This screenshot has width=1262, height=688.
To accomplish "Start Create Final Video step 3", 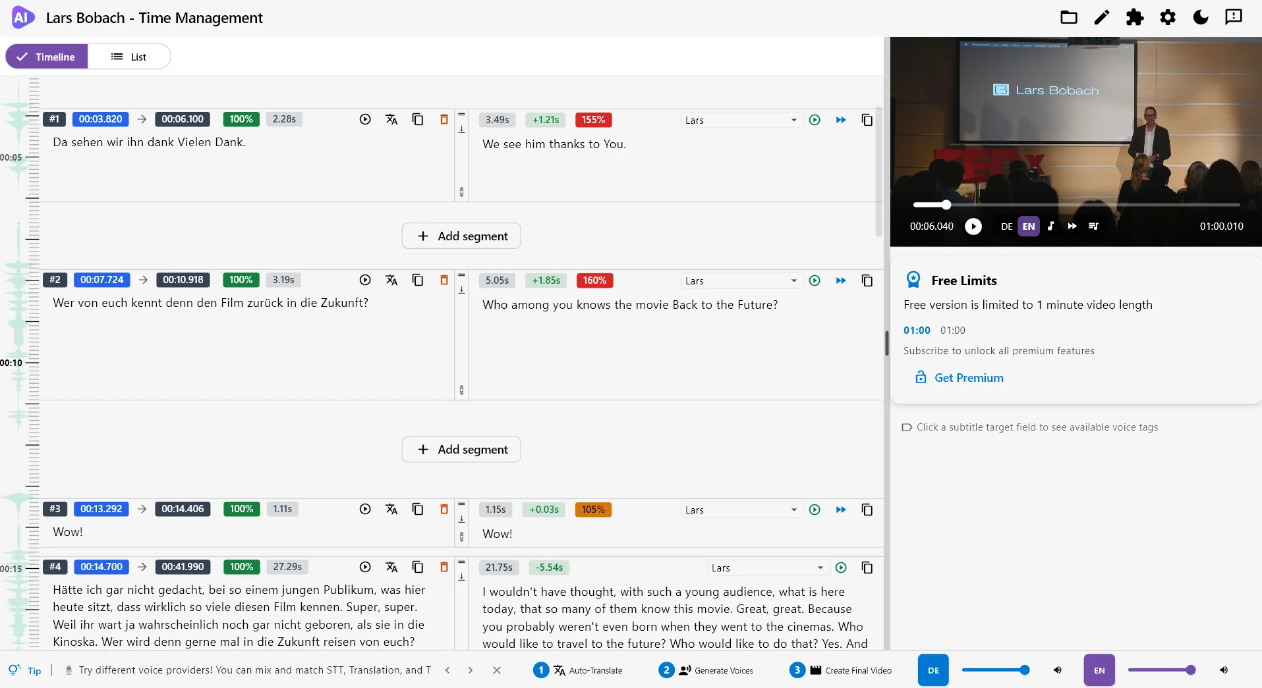I will pyautogui.click(x=840, y=670).
